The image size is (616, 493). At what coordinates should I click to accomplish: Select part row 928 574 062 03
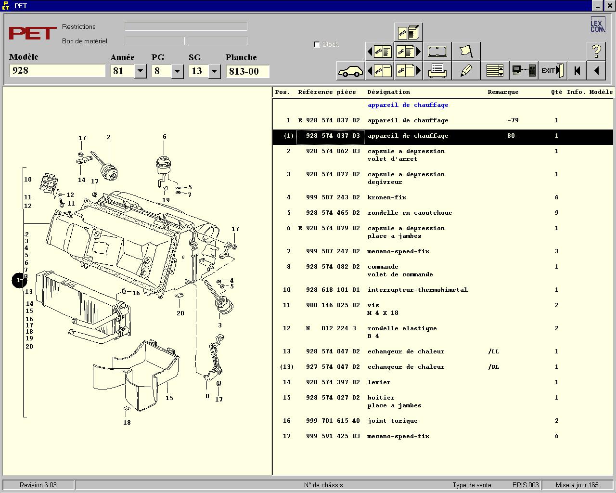pyautogui.click(x=443, y=155)
